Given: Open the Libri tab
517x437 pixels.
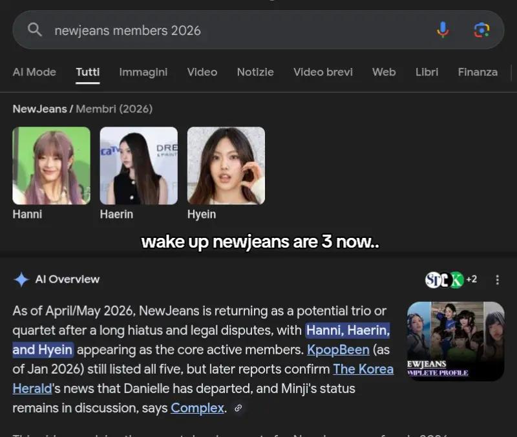Looking at the screenshot, I should point(427,72).
